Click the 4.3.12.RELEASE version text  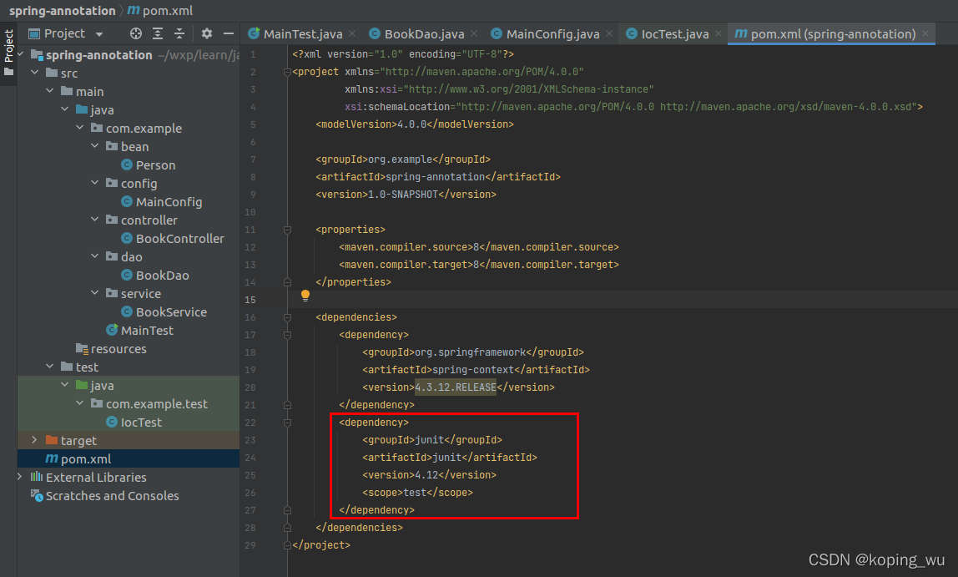[x=456, y=387]
